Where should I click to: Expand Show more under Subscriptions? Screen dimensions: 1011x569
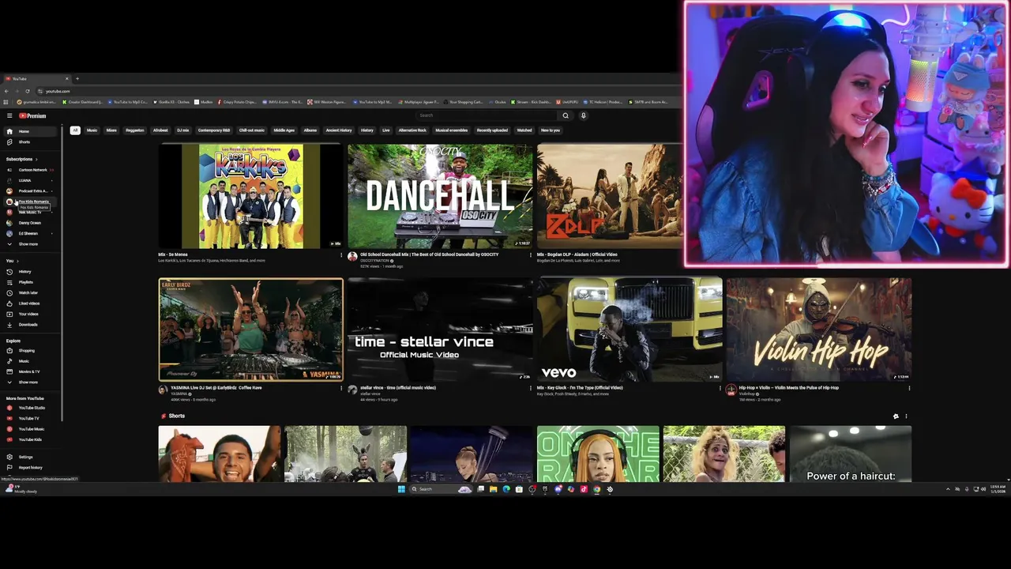click(x=28, y=244)
